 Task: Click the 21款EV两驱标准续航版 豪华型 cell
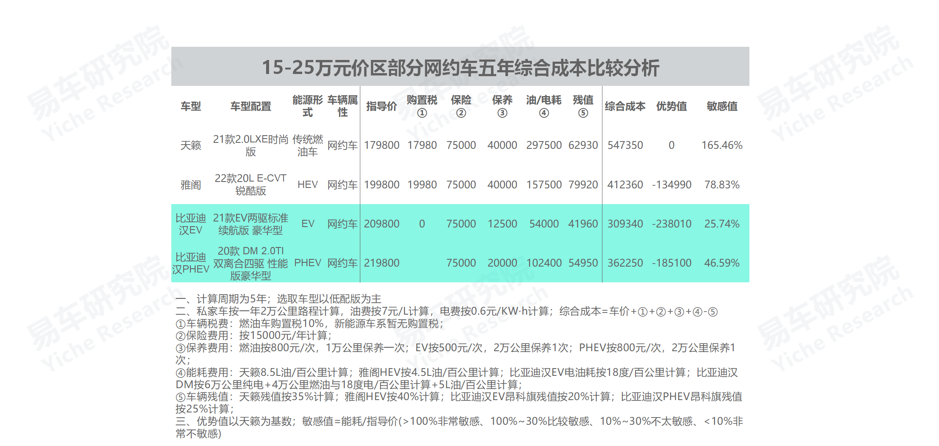click(x=250, y=224)
